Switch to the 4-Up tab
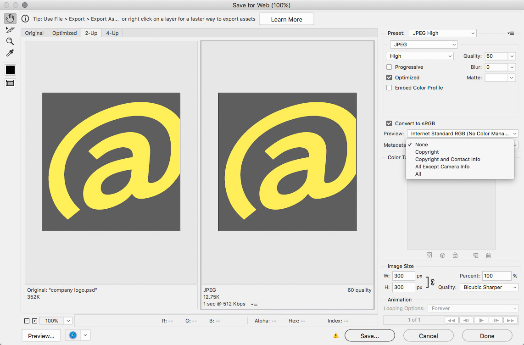The height and width of the screenshot is (345, 524). 112,33
